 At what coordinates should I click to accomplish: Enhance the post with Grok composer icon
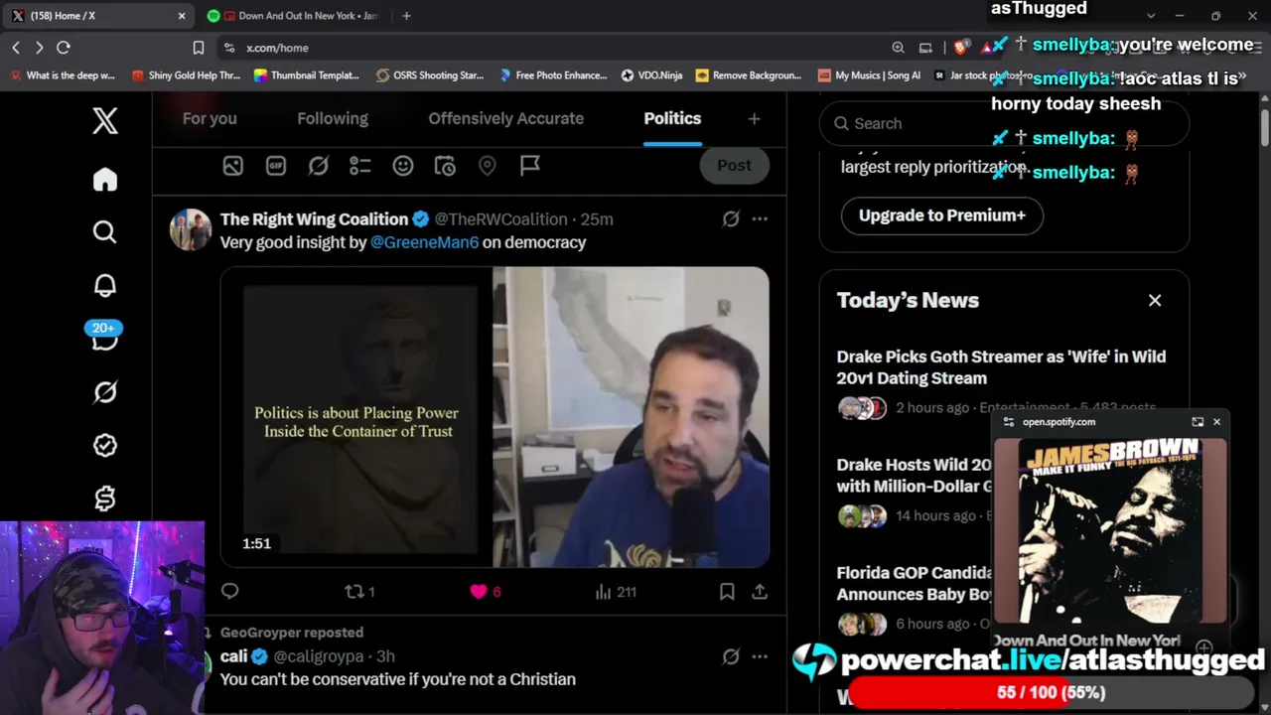point(318,166)
